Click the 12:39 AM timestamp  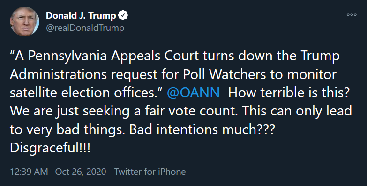(x=29, y=172)
